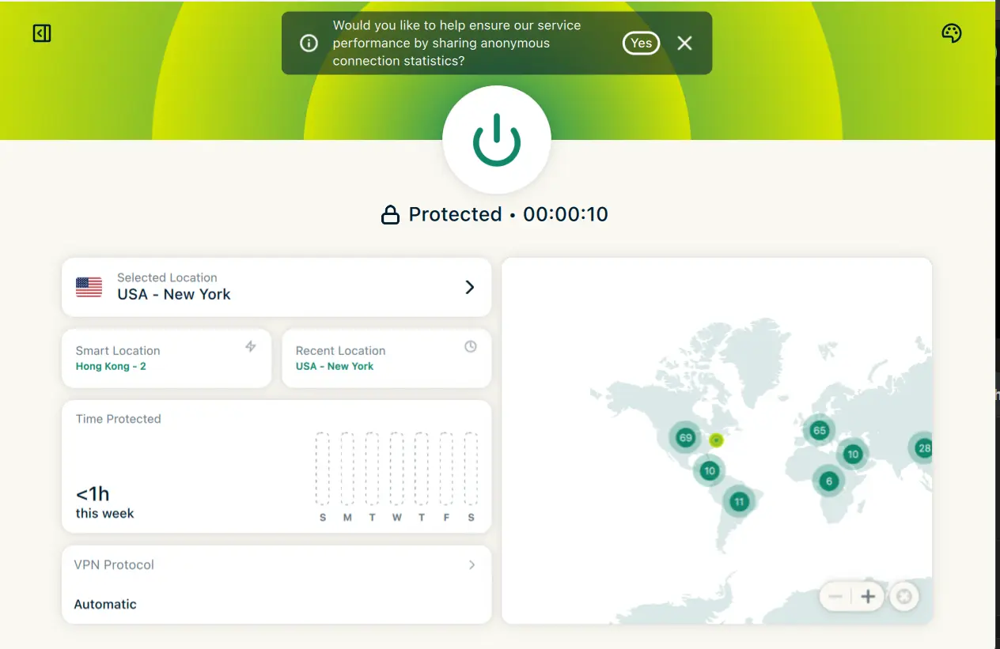Click the VPN Protocol chevron arrow
This screenshot has width=1000, height=649.
click(472, 565)
